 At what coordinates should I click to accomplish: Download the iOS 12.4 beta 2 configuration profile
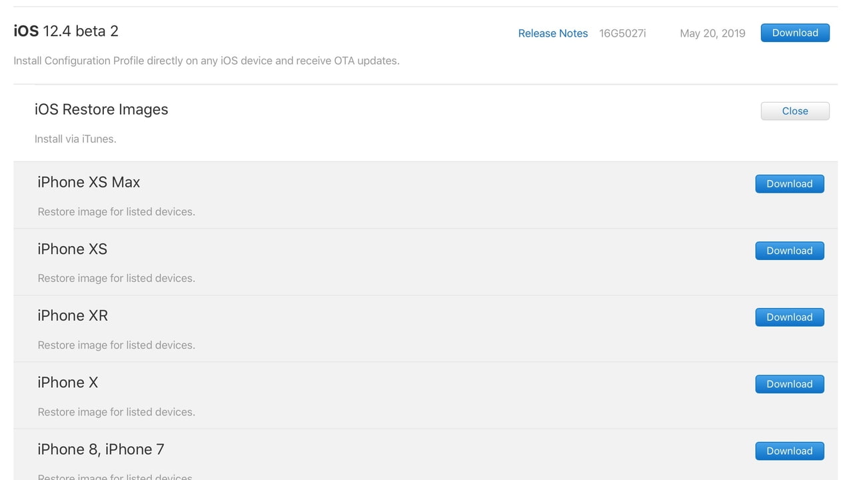pos(795,33)
